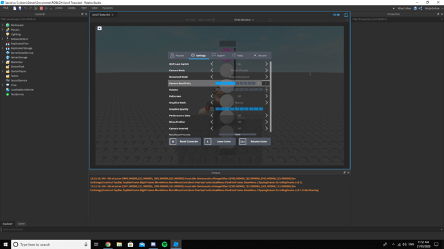Image resolution: width=444 pixels, height=249 pixels.
Task: Select the ReplicatedStorage service icon
Action: tap(8, 48)
